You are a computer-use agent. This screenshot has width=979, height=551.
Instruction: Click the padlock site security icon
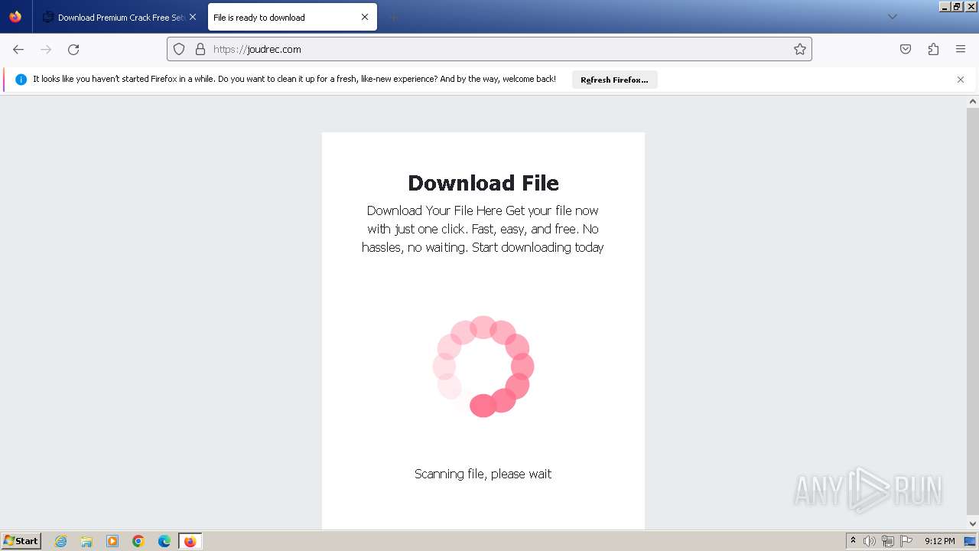click(200, 49)
